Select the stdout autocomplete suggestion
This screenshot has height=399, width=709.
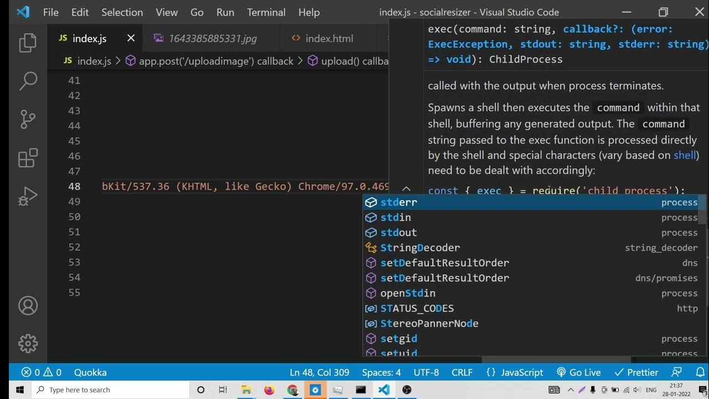398,233
